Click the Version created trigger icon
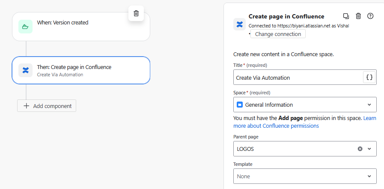 click(26, 27)
